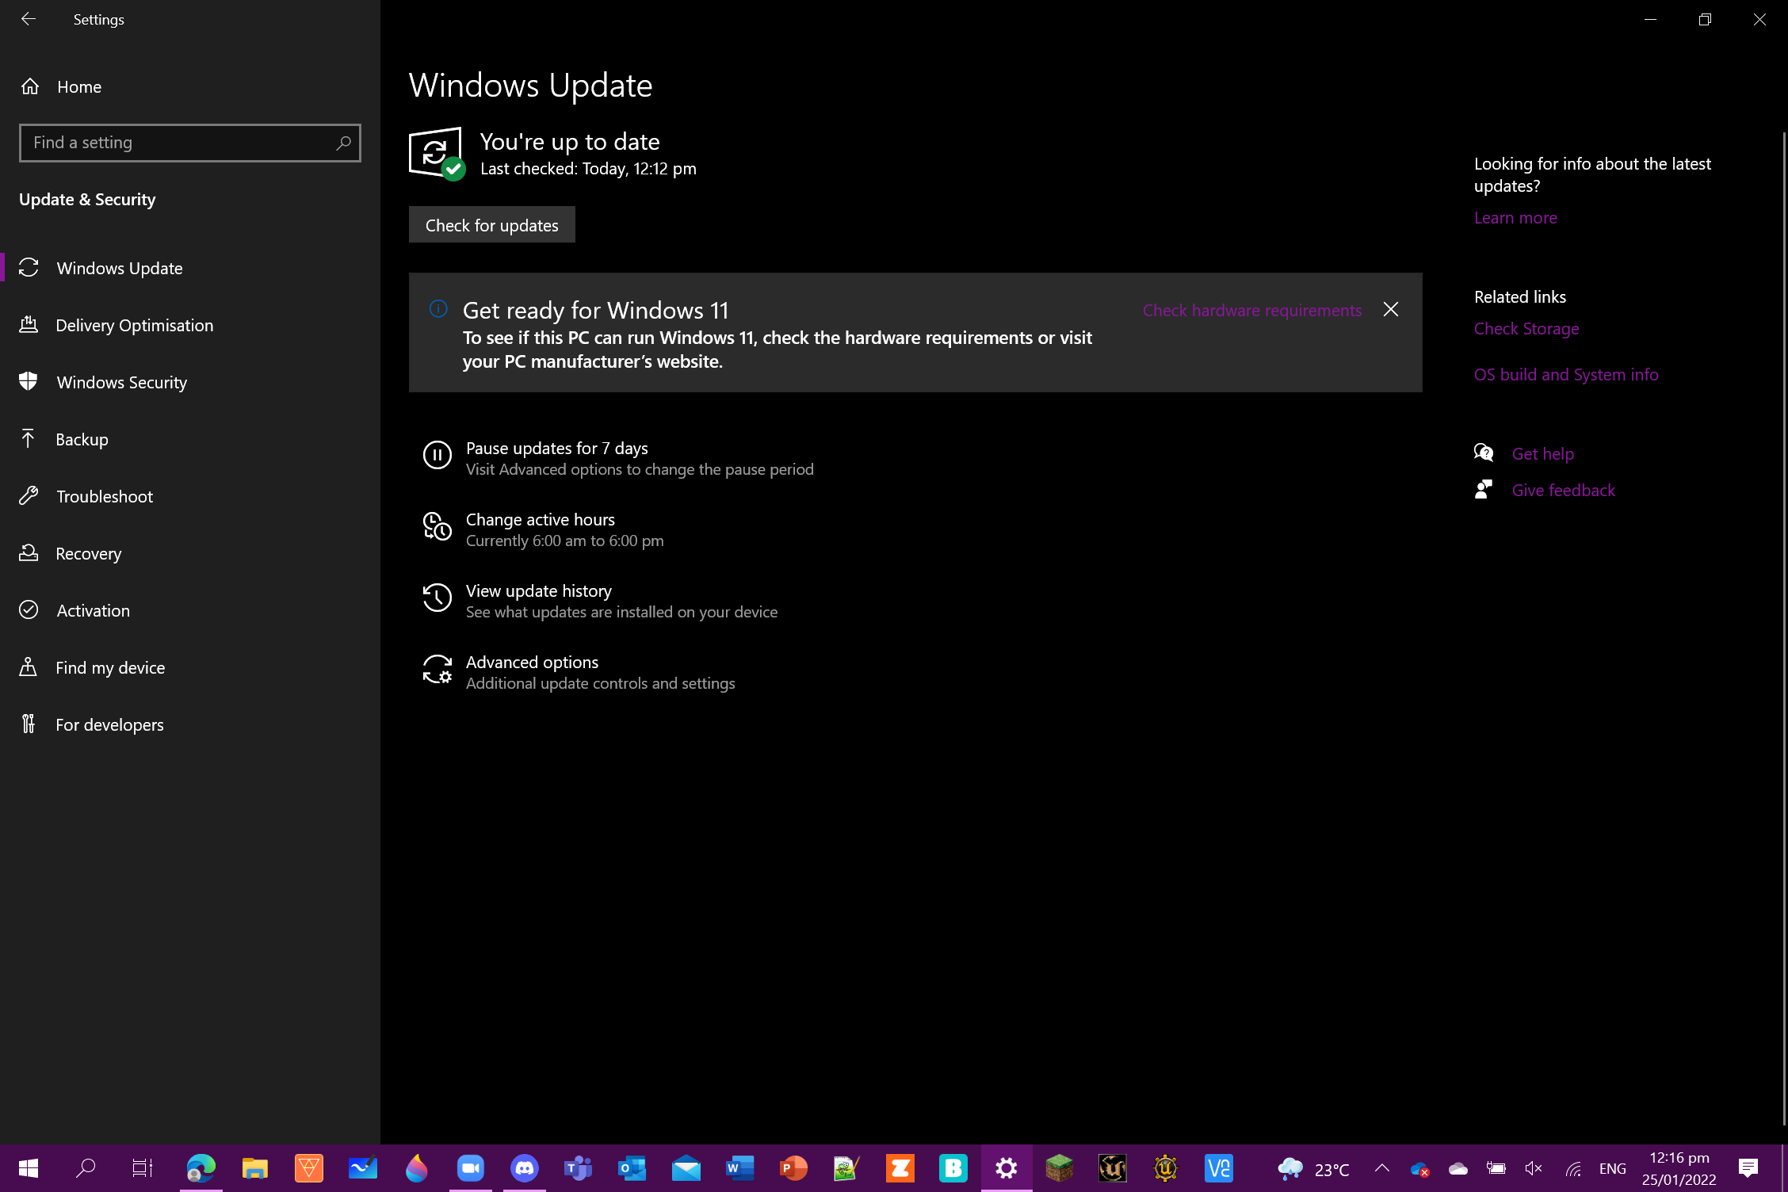Open Minecraft from the taskbar

(1060, 1168)
